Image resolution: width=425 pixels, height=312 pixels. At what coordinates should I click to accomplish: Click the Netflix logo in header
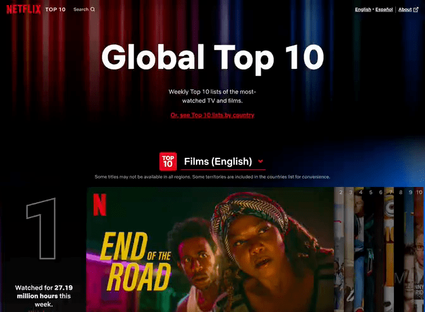point(22,9)
